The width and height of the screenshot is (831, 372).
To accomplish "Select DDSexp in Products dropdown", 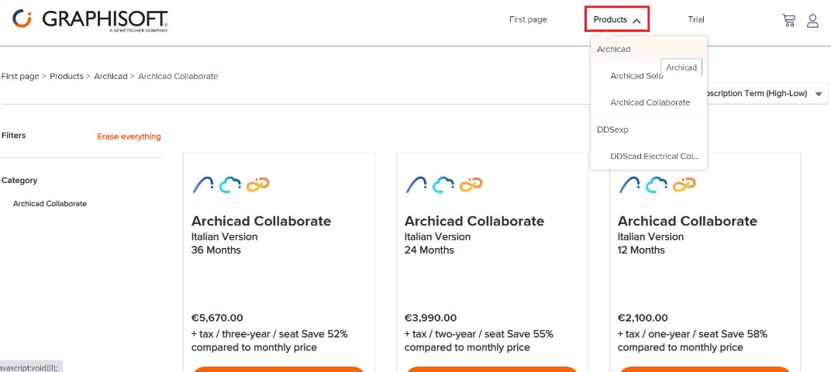I will point(612,129).
